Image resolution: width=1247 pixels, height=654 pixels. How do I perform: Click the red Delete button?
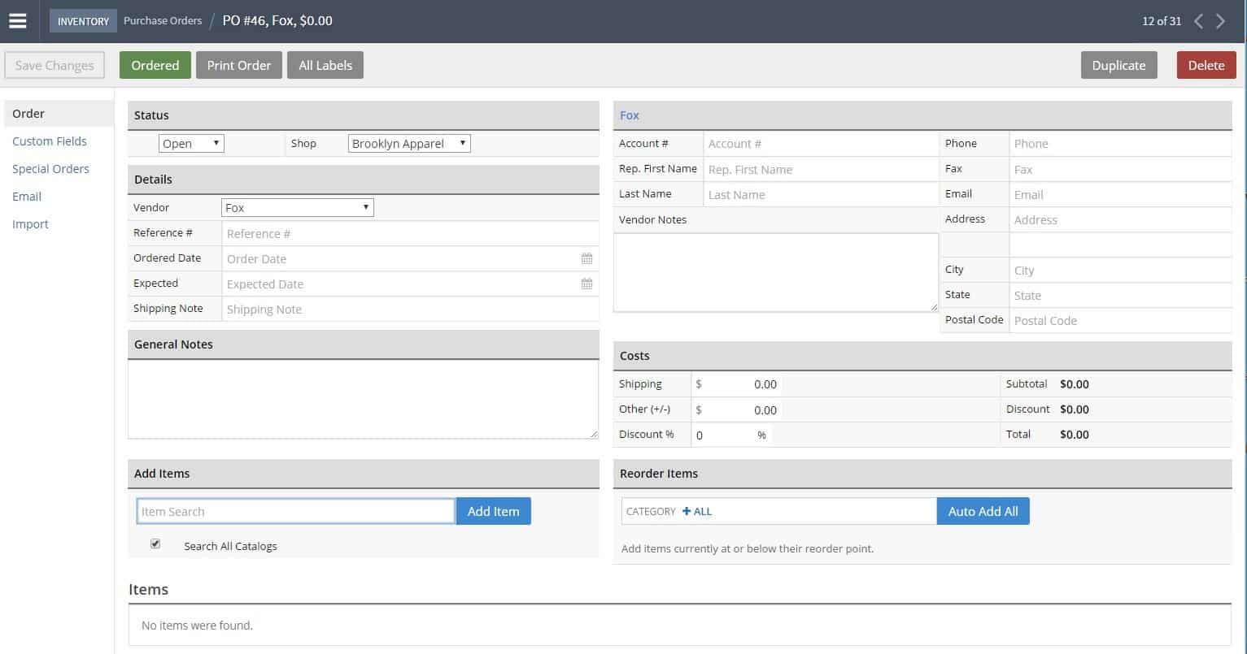pyautogui.click(x=1206, y=66)
